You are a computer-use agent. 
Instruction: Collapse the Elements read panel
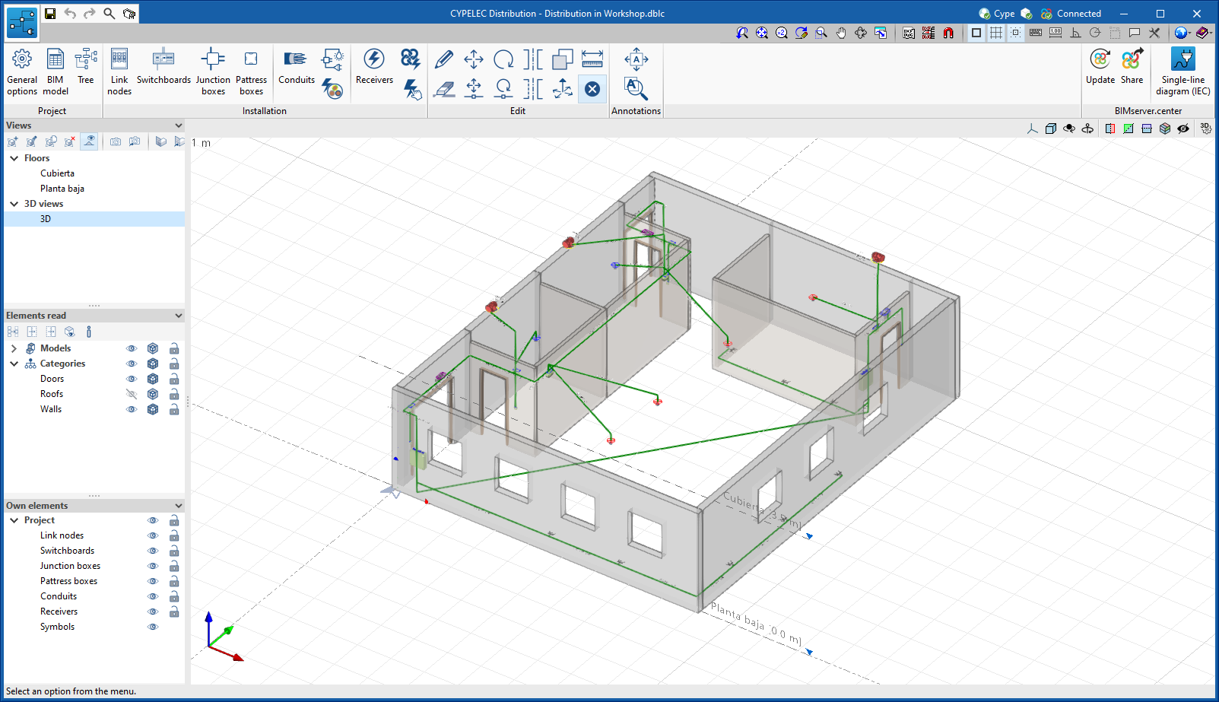(x=179, y=316)
